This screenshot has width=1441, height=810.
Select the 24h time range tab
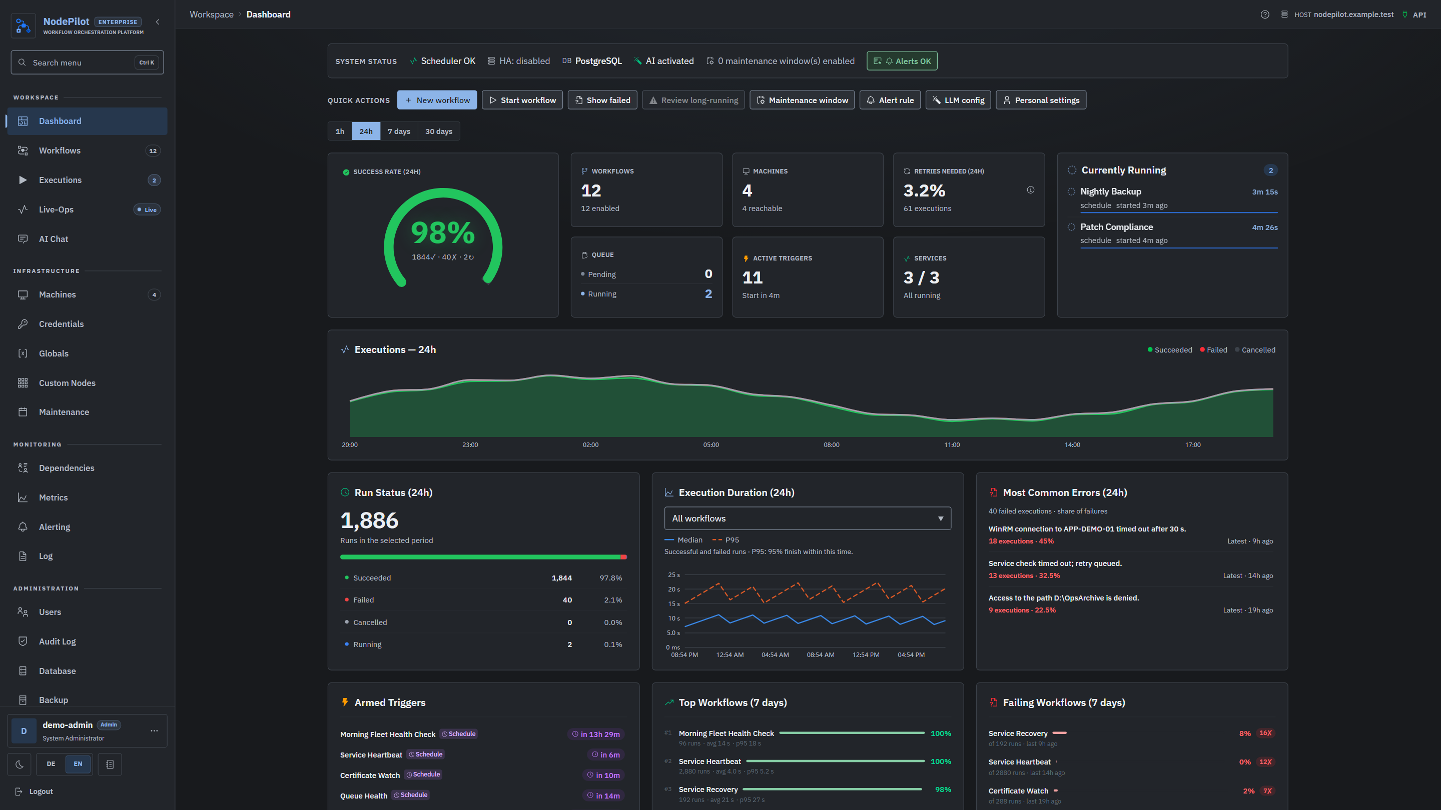tap(366, 131)
